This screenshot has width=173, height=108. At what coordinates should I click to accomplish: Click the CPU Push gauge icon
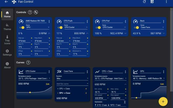pos(59,21)
